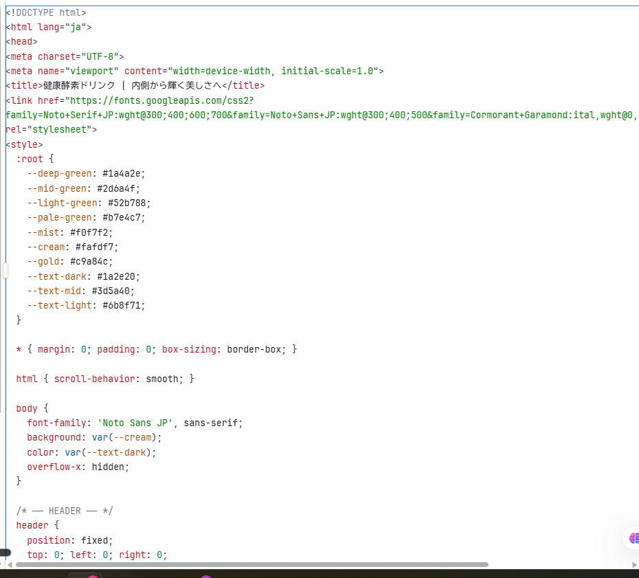This screenshot has height=578, width=639.
Task: Click the scroll-behavior: smooth declaration
Action: 124,379
